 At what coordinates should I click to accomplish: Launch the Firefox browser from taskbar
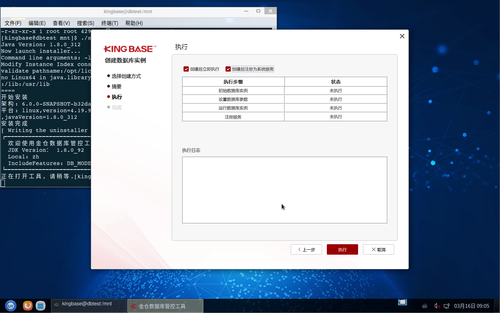pyautogui.click(x=28, y=306)
